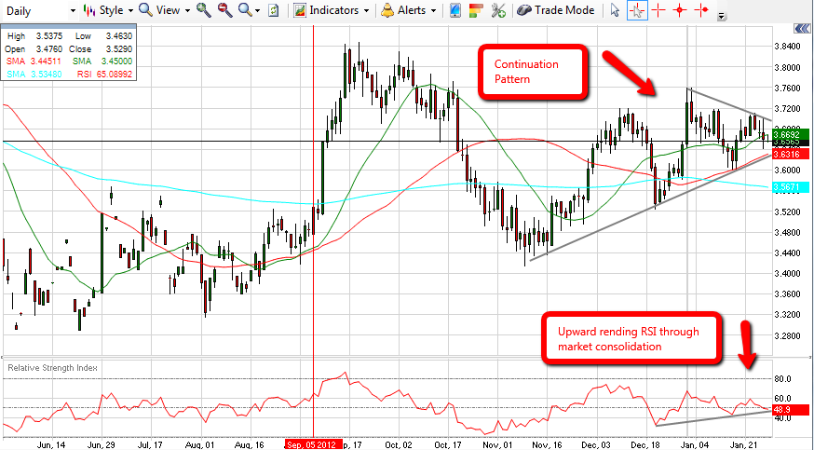The width and height of the screenshot is (814, 450).
Task: Toggle Trade Mode on the chart
Action: coord(556,11)
